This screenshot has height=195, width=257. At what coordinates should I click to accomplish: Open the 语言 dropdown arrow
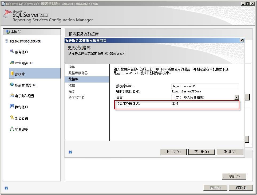236,97
